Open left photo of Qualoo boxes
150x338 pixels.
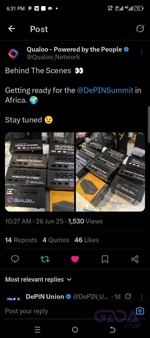[x=40, y=172]
